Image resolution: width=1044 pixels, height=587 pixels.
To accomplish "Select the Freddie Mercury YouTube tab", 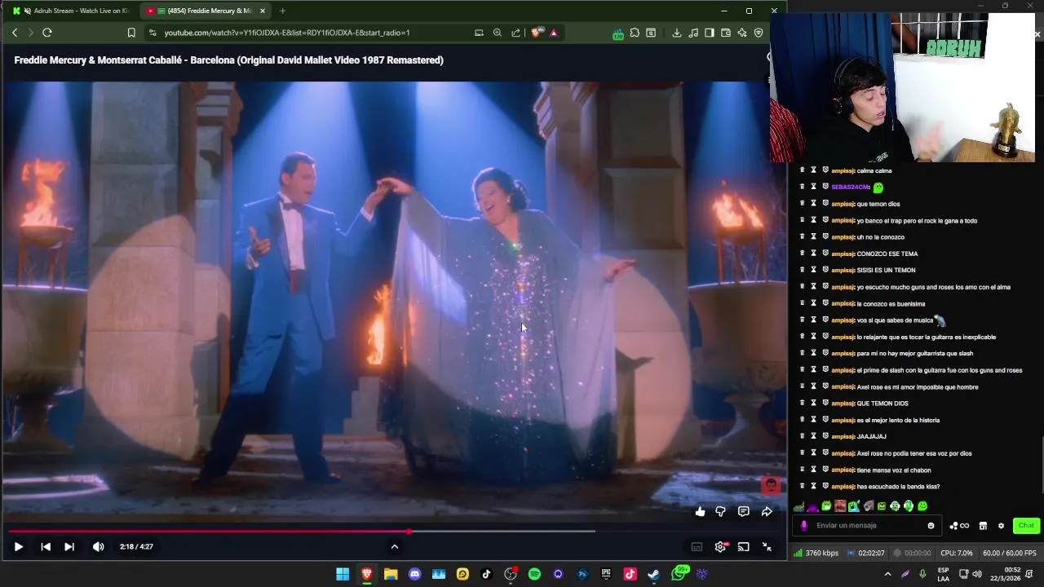I will 204,11.
